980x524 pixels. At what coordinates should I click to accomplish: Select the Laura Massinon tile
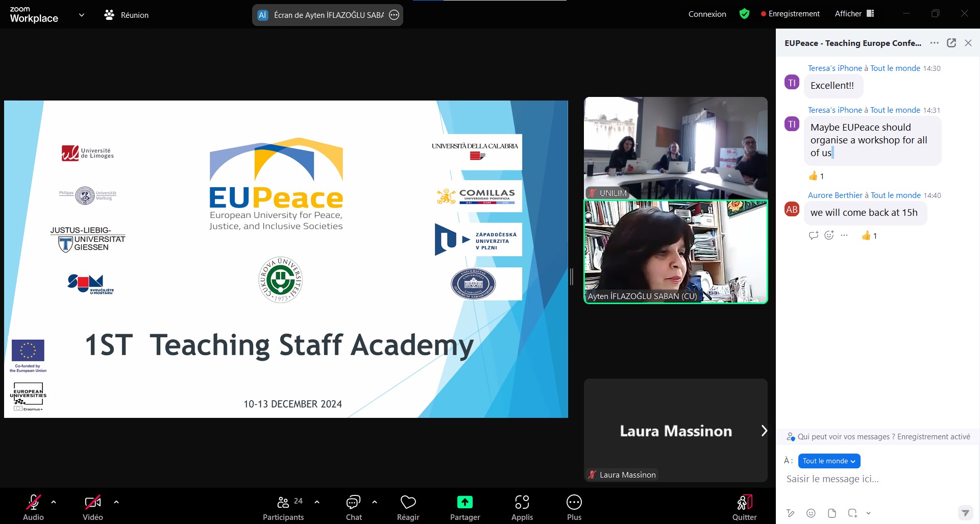[676, 430]
